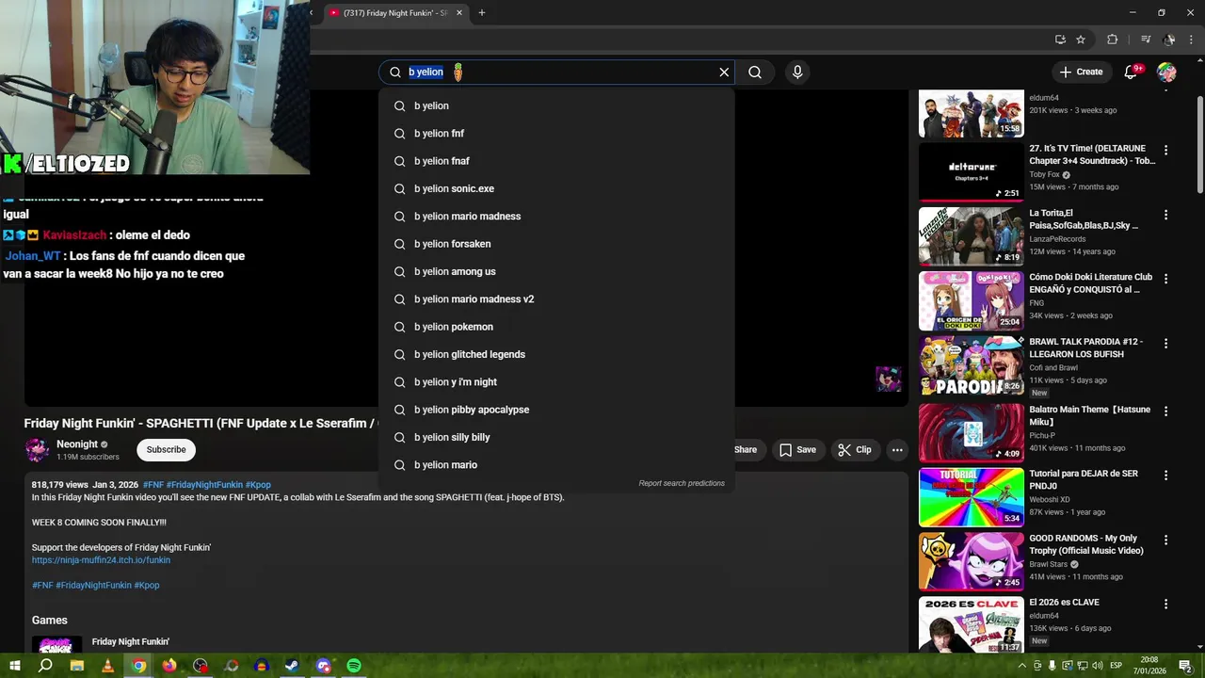The image size is (1205, 678).
Task: Open more actions ellipsis below video
Action: tap(897, 450)
